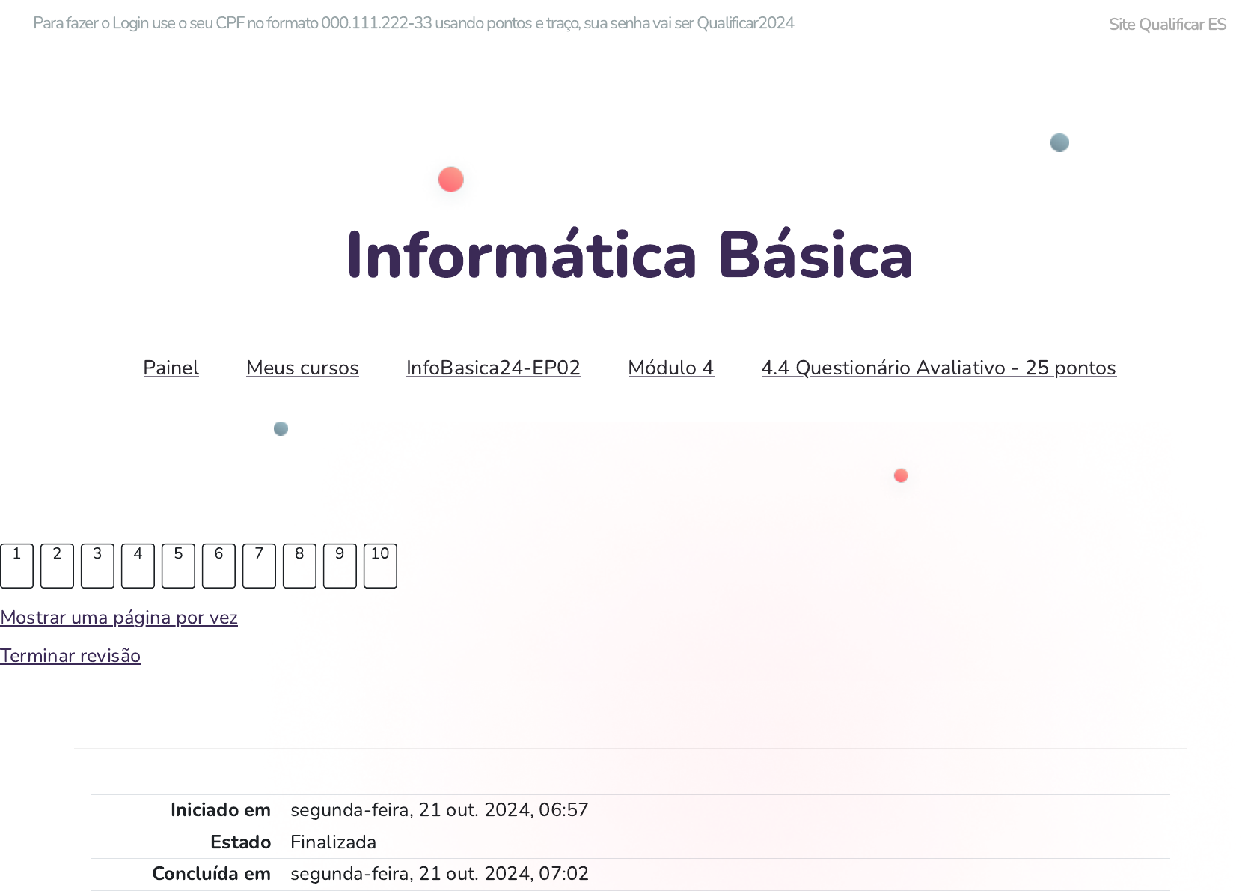Open question 5 in quiz navigation
The image size is (1260, 891).
point(178,565)
